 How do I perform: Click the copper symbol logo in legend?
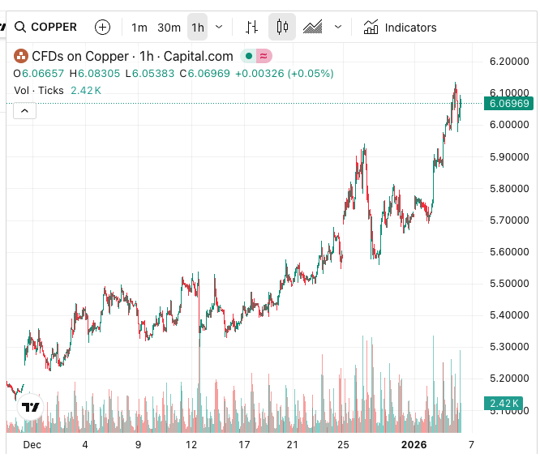click(x=20, y=57)
